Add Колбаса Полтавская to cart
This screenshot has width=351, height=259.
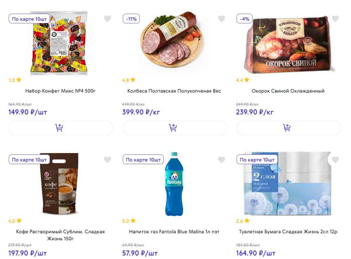tap(174, 128)
